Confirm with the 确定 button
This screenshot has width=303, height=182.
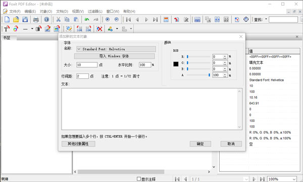point(200,144)
